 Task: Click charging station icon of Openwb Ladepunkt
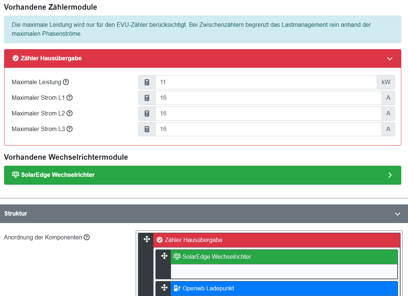point(177,288)
